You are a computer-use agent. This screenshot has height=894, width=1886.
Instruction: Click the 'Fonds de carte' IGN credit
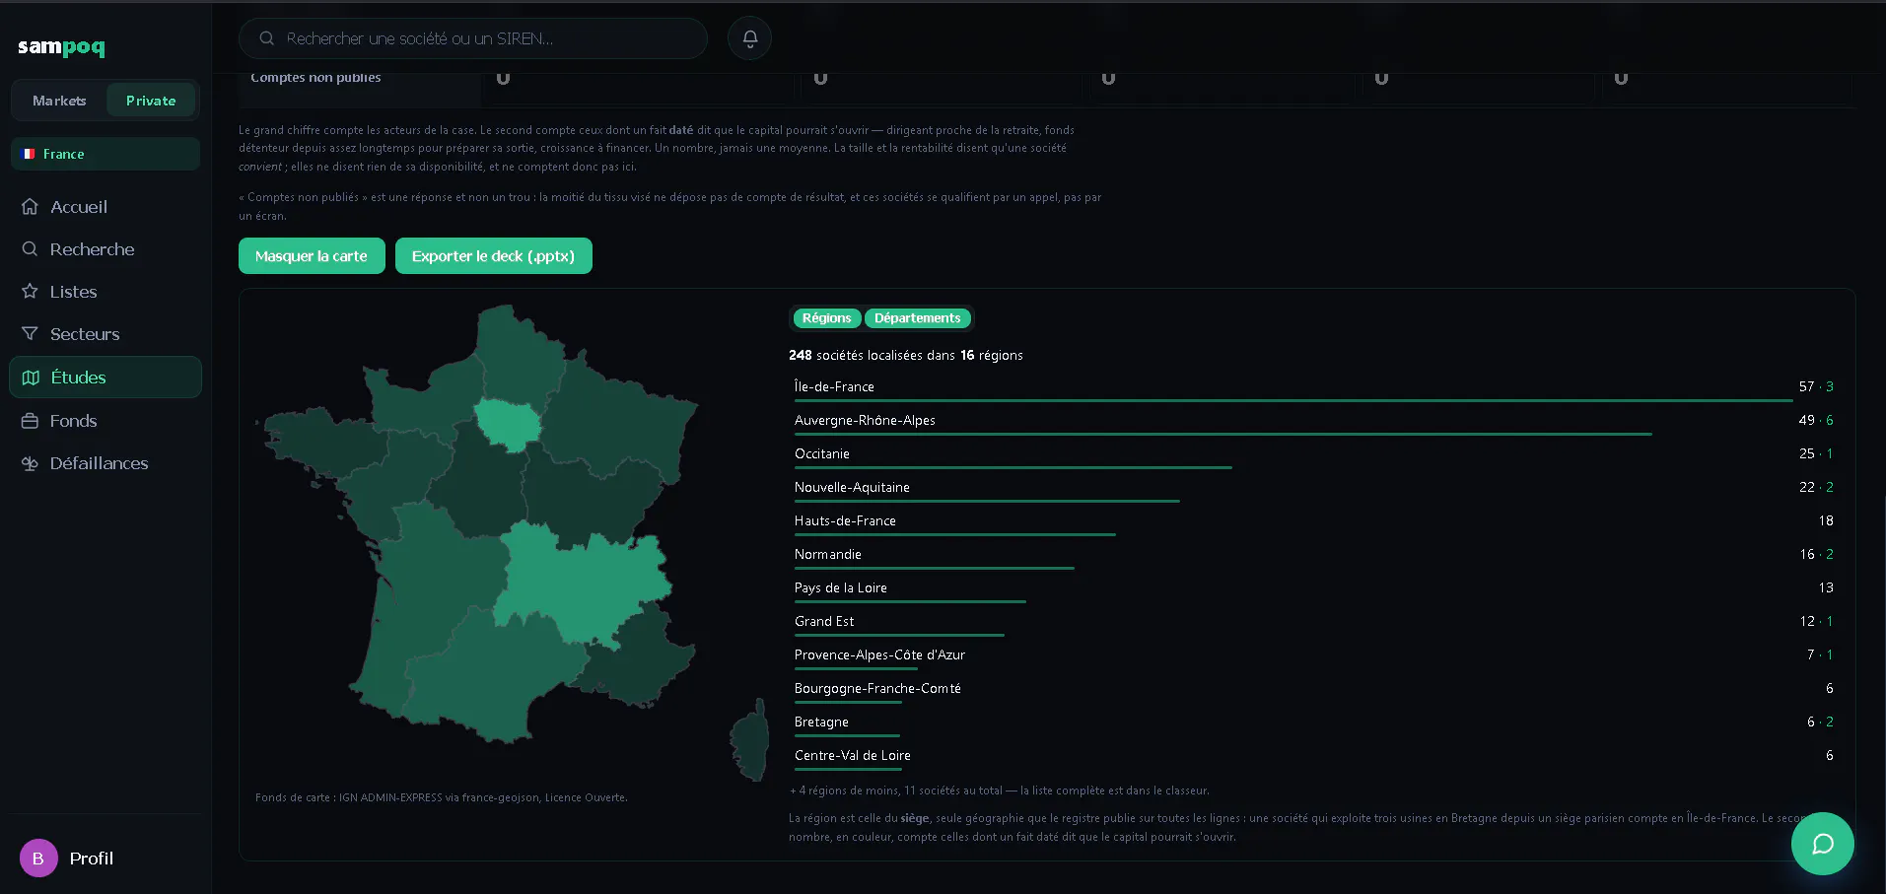pyautogui.click(x=441, y=797)
